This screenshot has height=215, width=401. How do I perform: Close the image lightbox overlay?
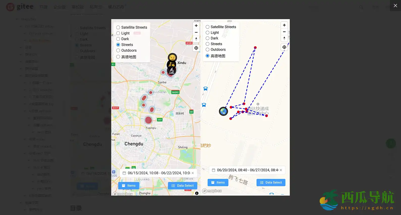[395, 6]
